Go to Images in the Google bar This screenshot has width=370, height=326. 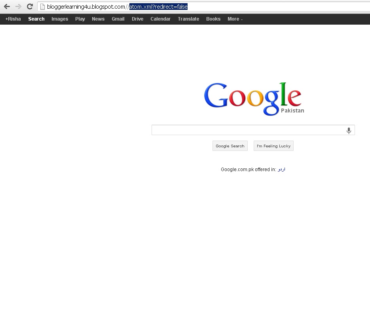click(x=60, y=19)
